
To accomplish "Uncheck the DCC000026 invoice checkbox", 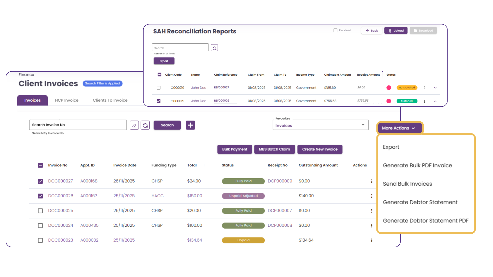I will click(x=40, y=196).
